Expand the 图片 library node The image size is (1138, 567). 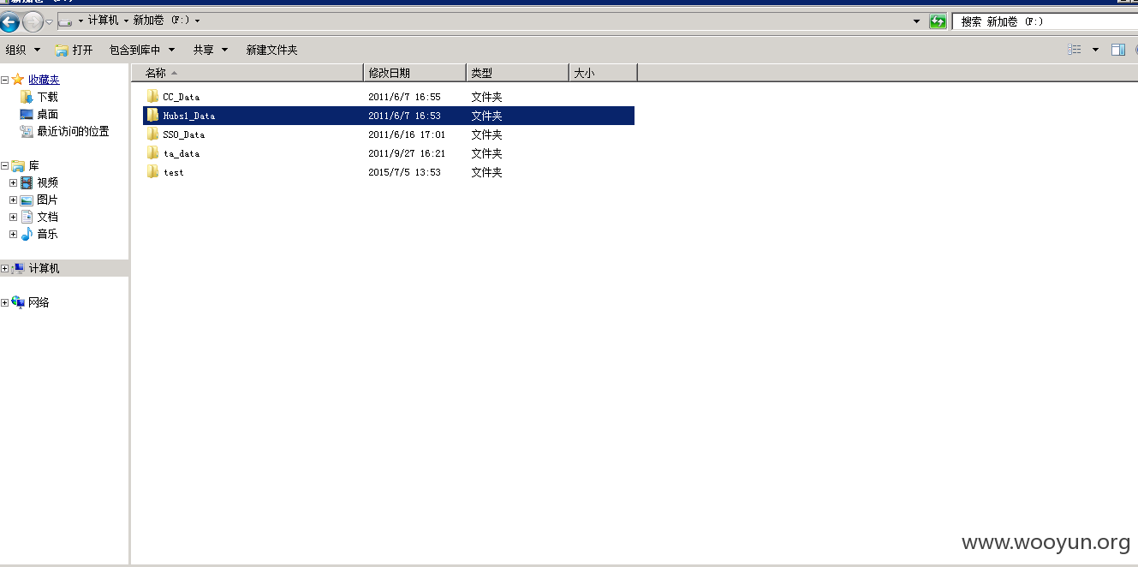[13, 200]
